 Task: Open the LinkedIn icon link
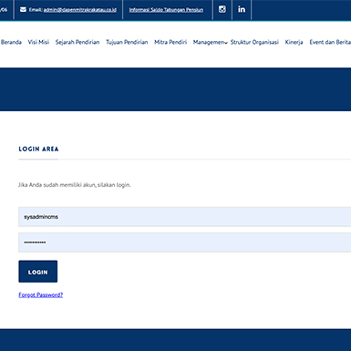point(242,9)
